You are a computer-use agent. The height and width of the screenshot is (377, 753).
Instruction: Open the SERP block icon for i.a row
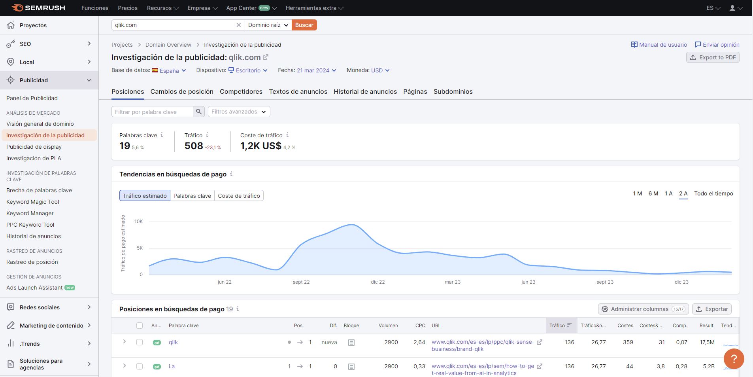pyautogui.click(x=351, y=367)
